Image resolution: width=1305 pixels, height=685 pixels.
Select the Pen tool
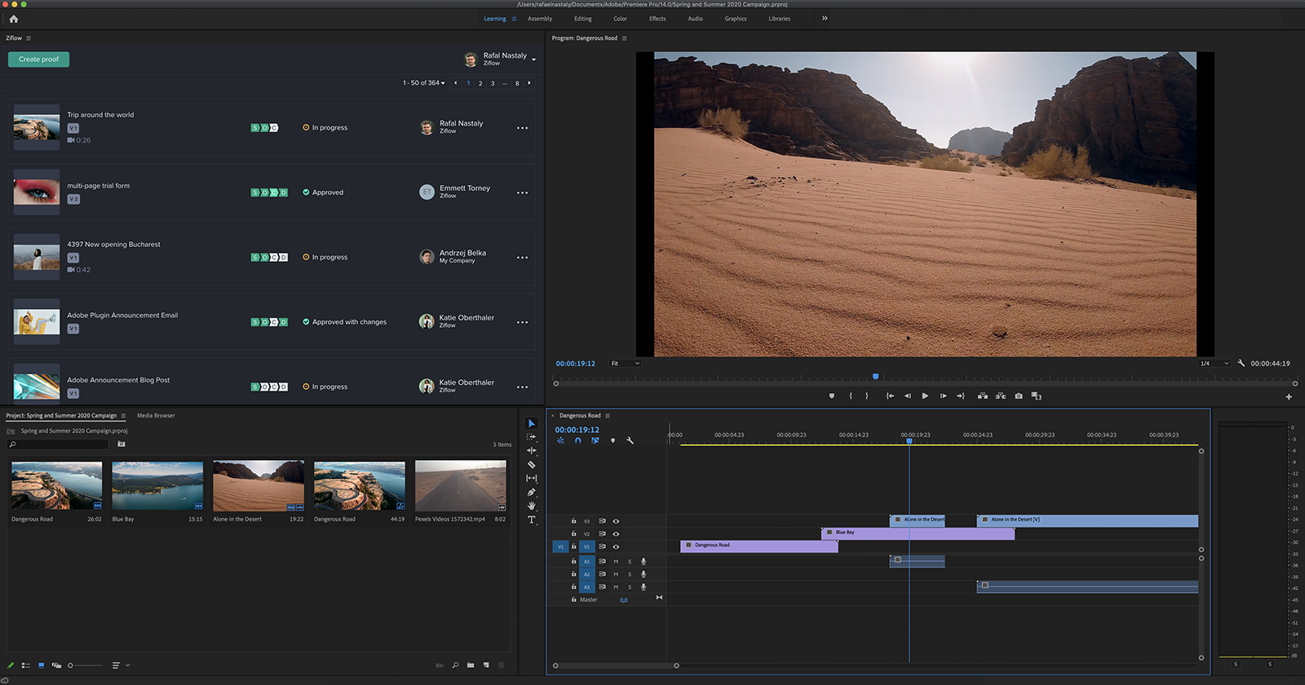531,493
